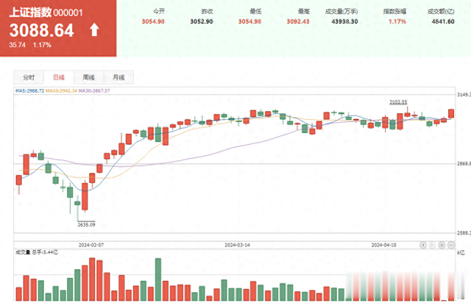Click the 指数涨幅 value 1.17%
Viewport: 471px width, 303px height.
point(397,21)
